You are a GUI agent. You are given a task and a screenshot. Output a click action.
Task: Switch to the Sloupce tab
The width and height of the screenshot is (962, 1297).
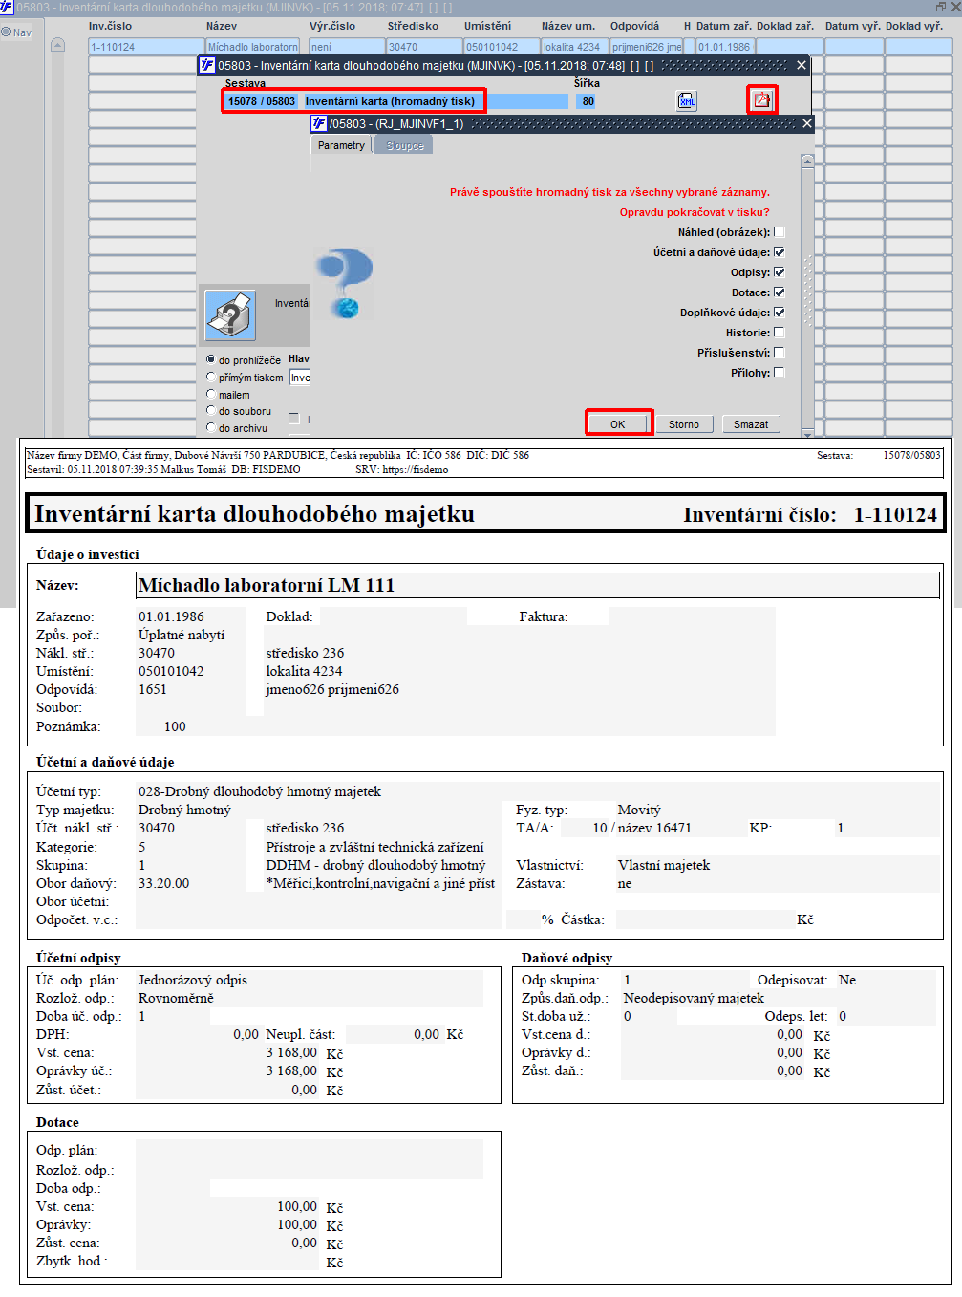tap(405, 145)
